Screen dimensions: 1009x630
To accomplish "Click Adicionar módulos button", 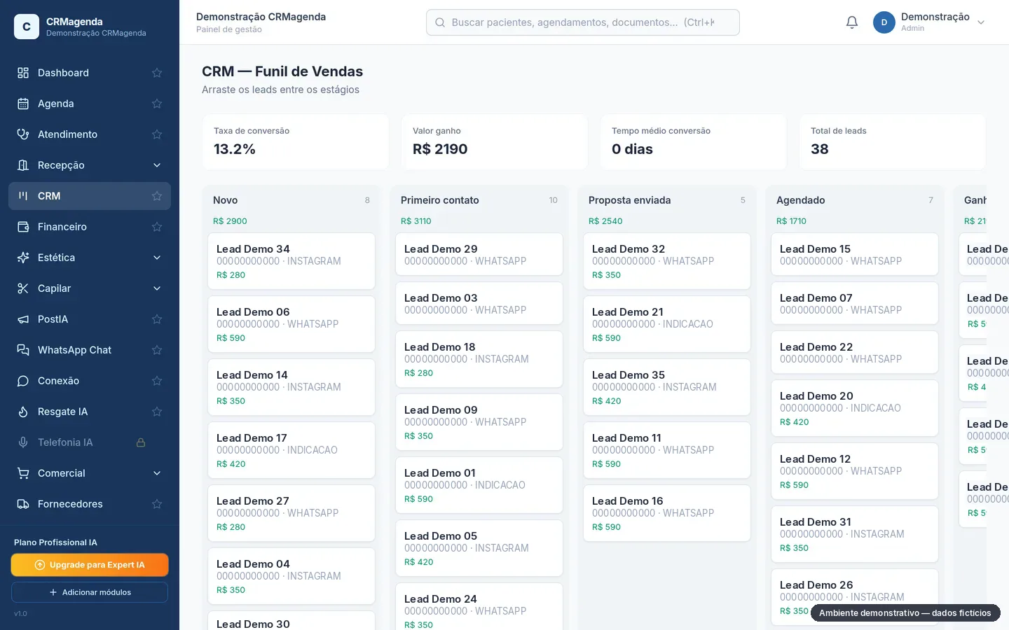I will 90,592.
